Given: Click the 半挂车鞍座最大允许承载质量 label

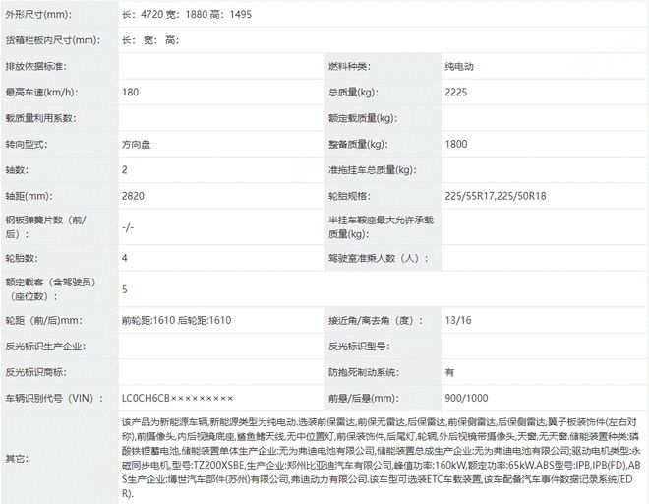Looking at the screenshot, I should tap(381, 226).
